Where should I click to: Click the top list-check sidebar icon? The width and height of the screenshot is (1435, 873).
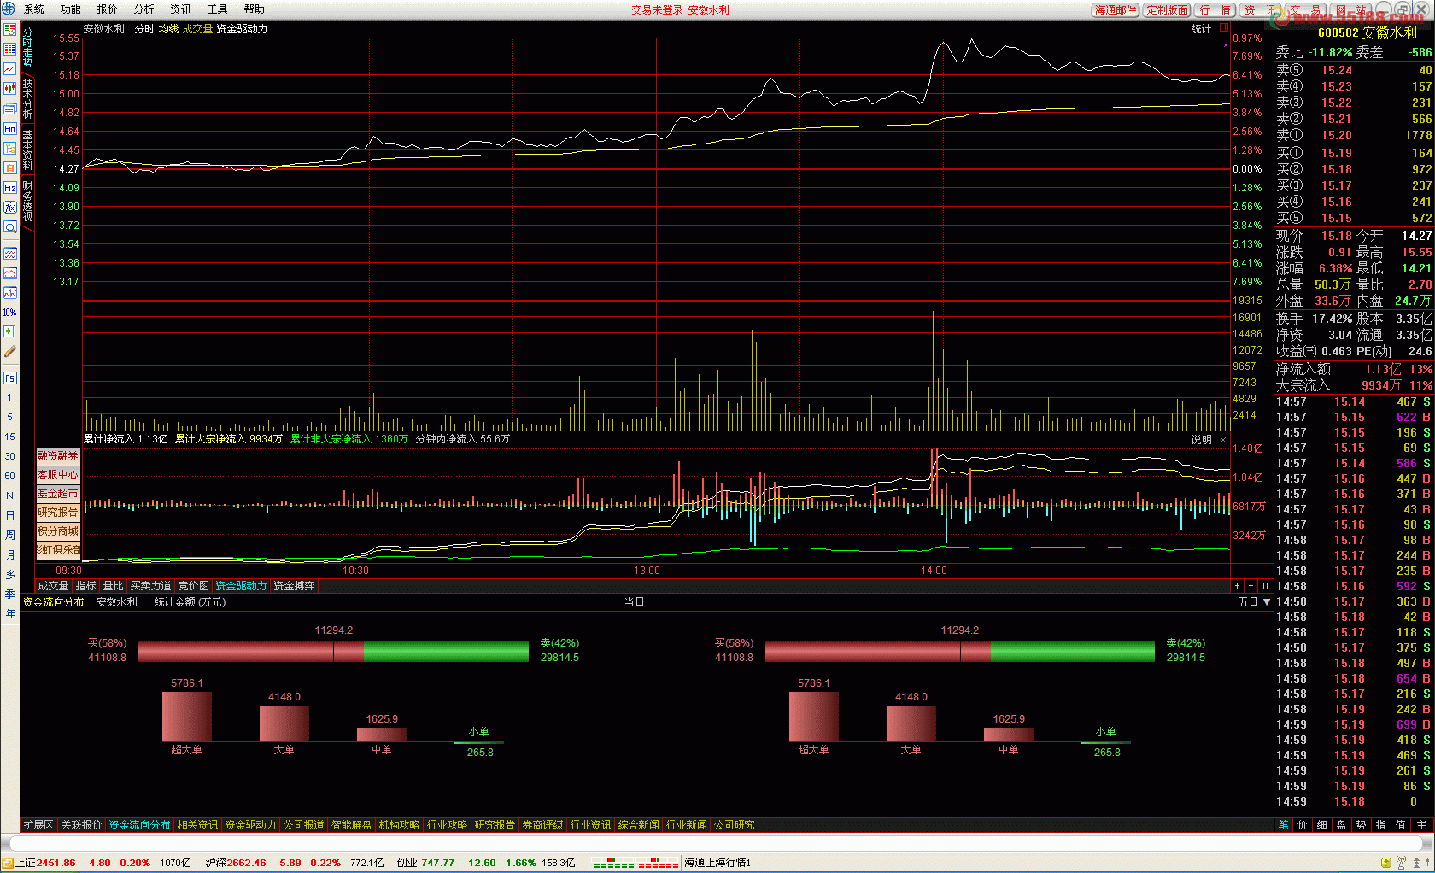[10, 30]
